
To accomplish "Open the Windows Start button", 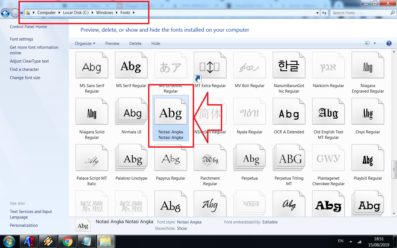I will coord(9,242).
